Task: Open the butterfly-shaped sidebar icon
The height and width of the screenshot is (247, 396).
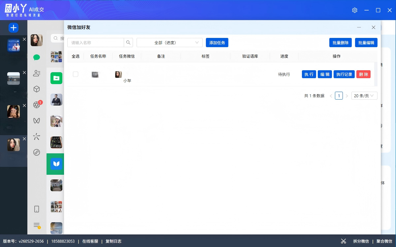Action: click(37, 121)
